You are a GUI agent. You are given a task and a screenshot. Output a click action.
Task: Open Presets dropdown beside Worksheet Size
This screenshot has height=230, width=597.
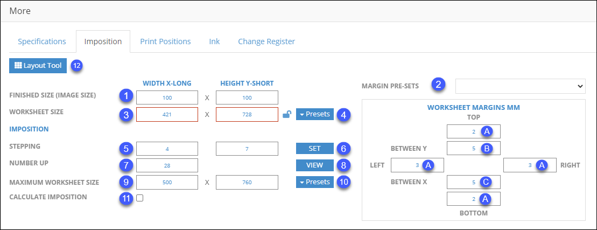pyautogui.click(x=315, y=114)
